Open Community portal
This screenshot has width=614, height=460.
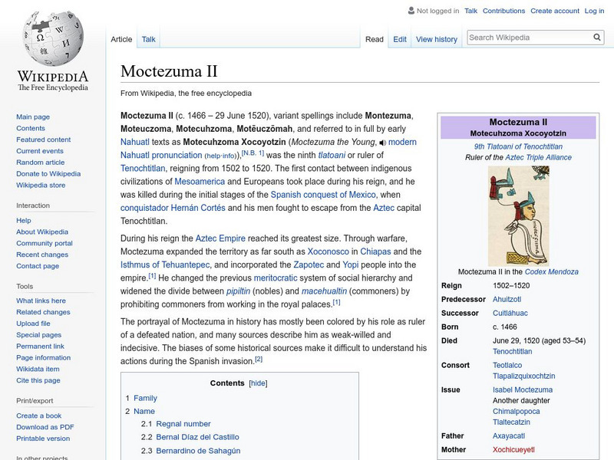coord(45,243)
